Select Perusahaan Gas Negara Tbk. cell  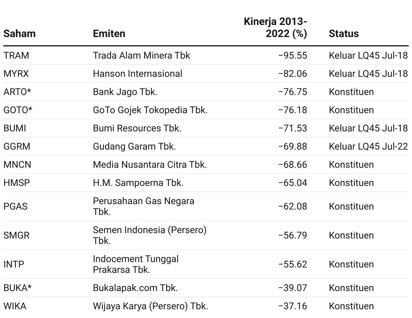144,206
